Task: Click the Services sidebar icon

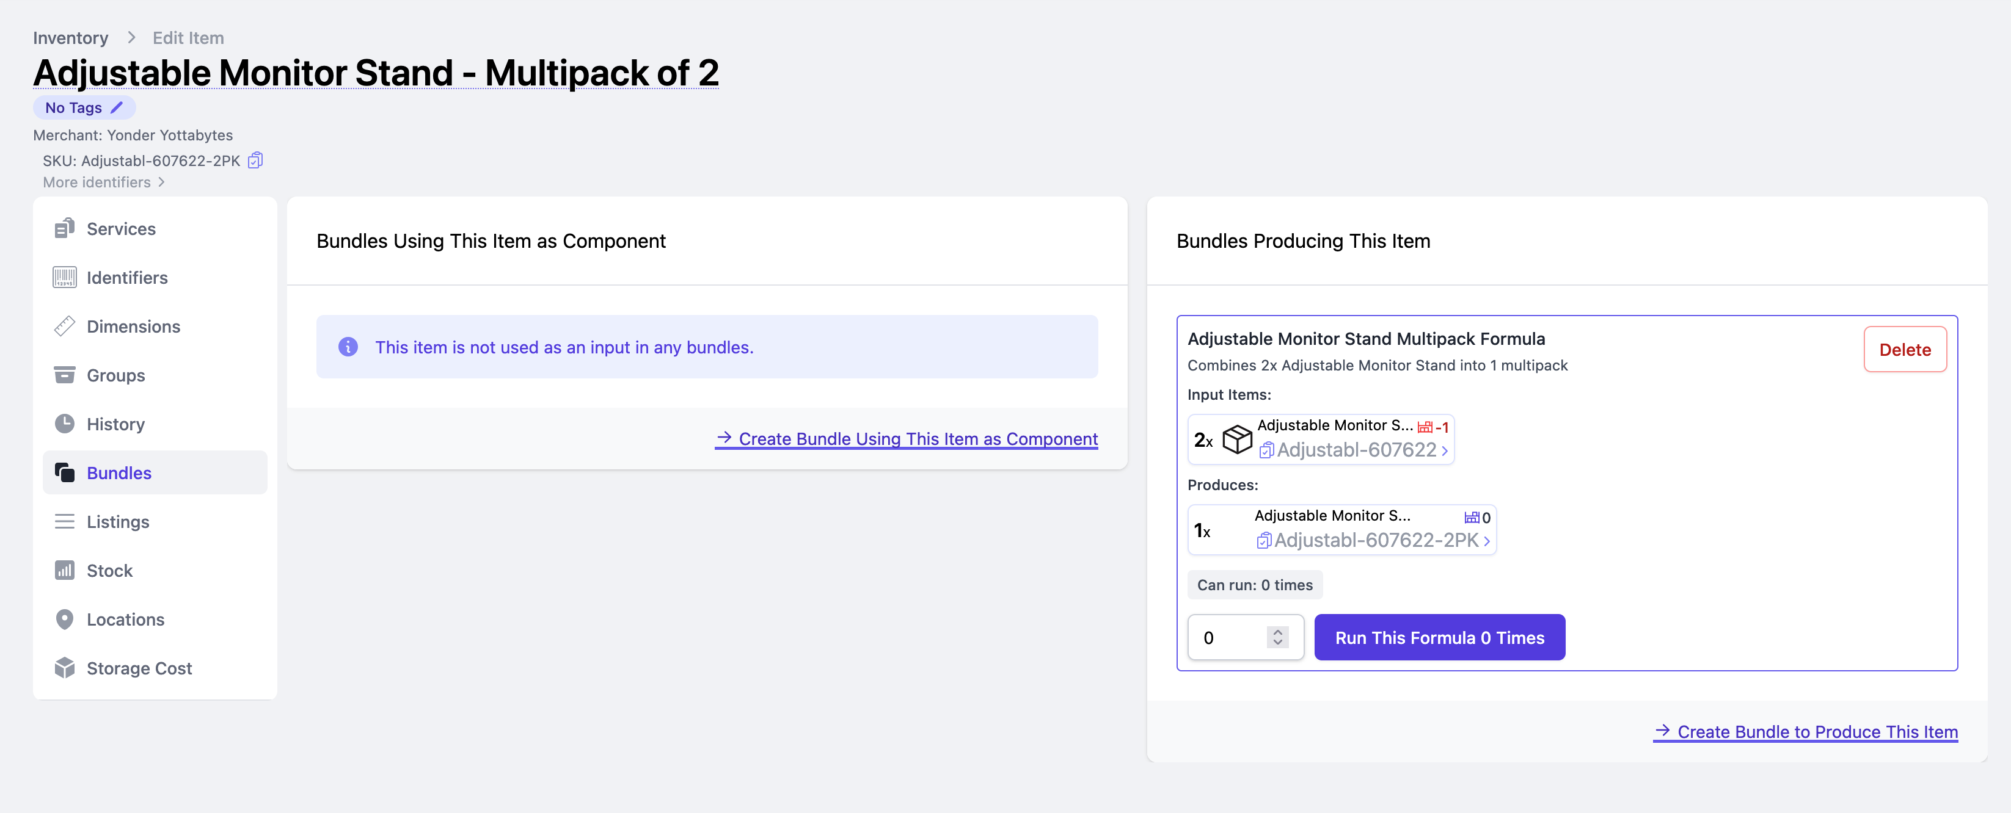Action: (64, 229)
